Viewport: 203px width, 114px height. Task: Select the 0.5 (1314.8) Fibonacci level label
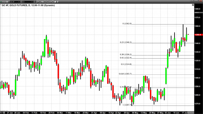coord(126,64)
